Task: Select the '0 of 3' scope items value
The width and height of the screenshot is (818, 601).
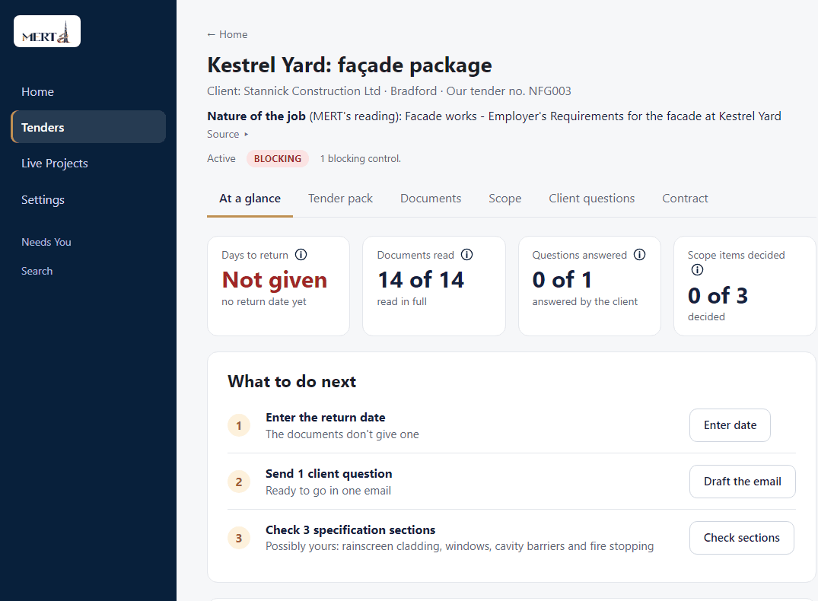Action: (718, 296)
